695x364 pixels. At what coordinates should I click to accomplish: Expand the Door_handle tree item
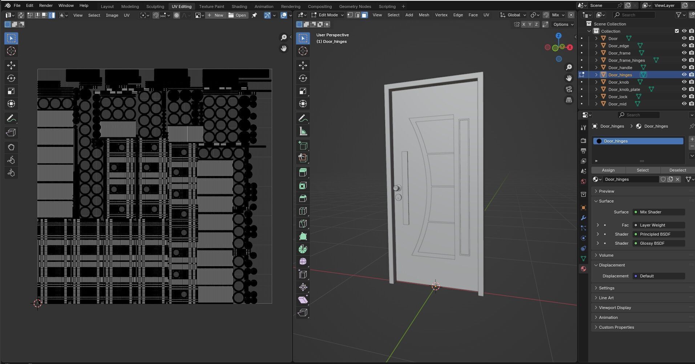coord(596,68)
